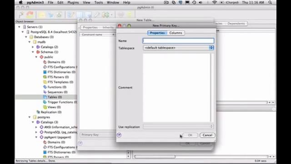The width and height of the screenshot is (291, 164).
Task: Select Properties tab in New Table window
Action: tap(90, 27)
